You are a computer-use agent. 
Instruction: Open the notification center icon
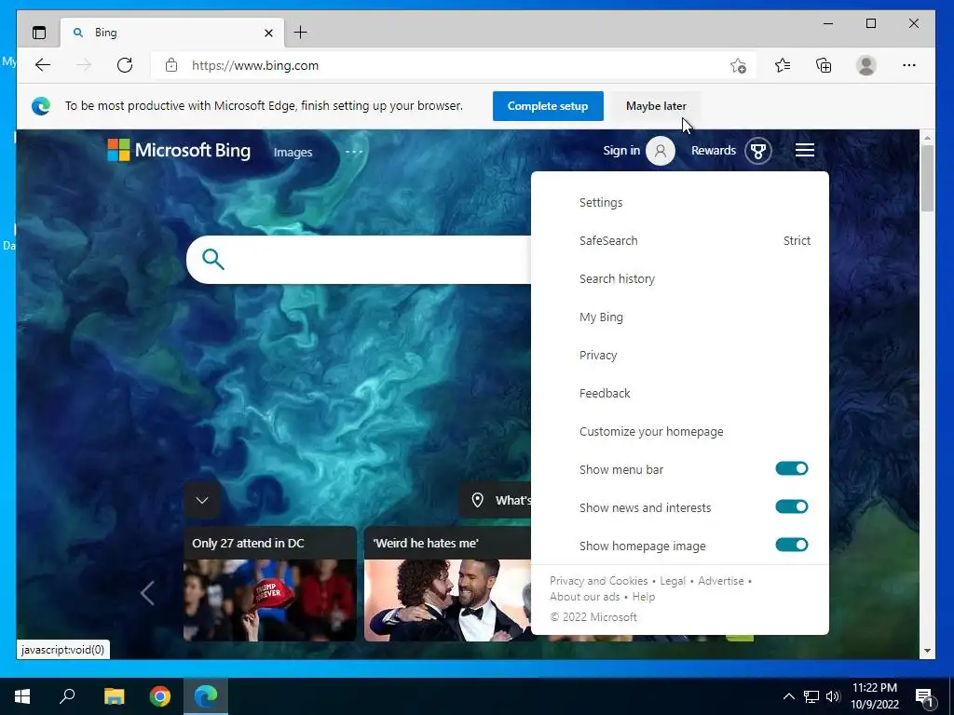click(924, 696)
